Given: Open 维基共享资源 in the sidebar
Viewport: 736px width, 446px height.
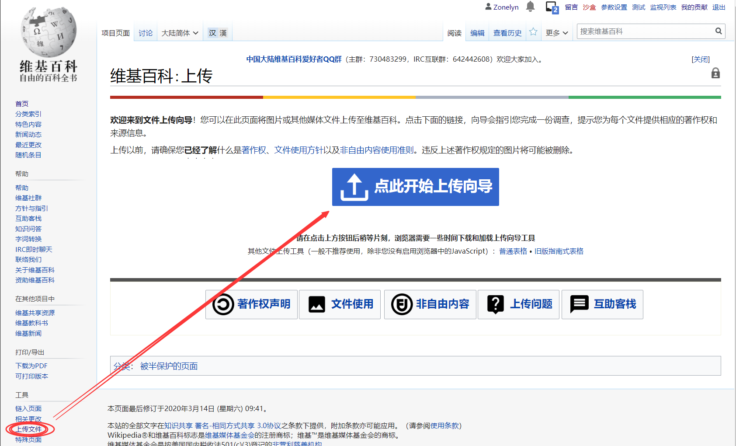Looking at the screenshot, I should (x=35, y=313).
